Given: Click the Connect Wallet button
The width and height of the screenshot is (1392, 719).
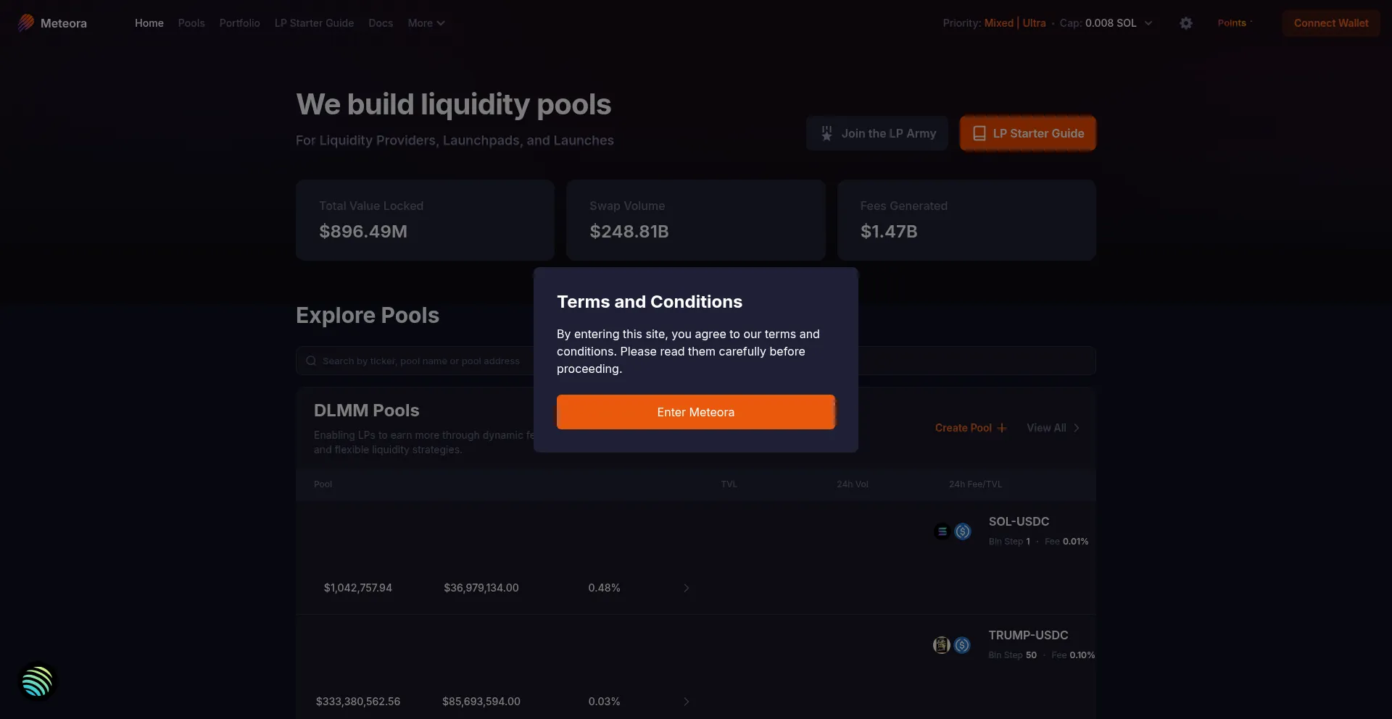Looking at the screenshot, I should pyautogui.click(x=1331, y=23).
